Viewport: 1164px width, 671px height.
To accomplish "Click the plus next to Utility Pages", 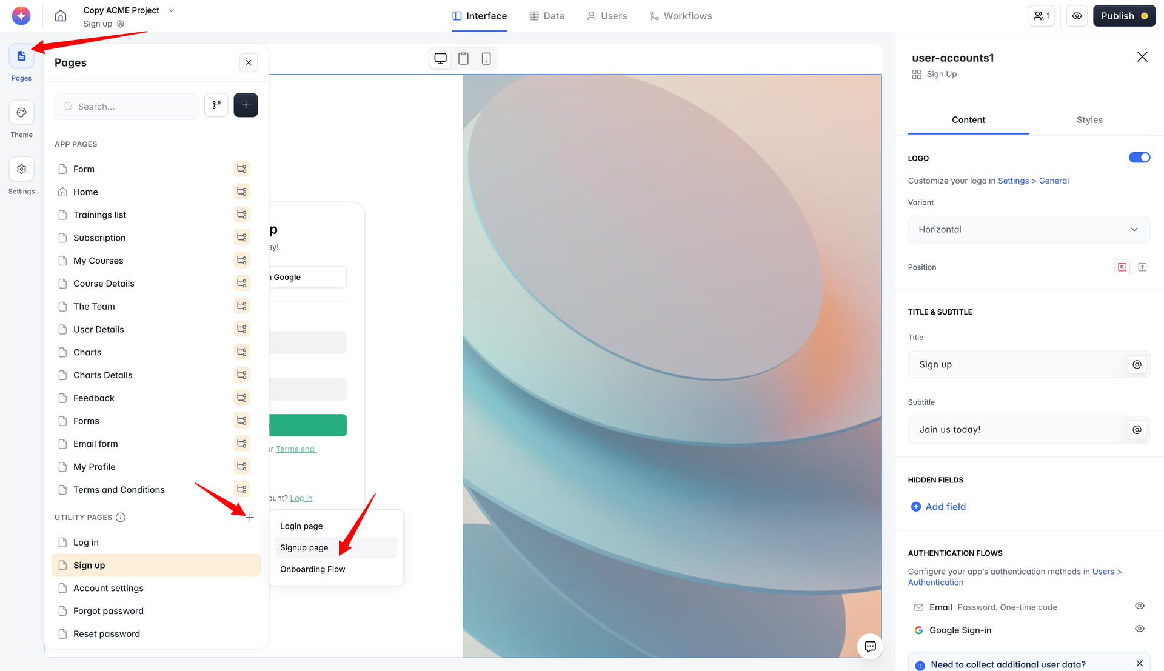I will click(x=250, y=518).
